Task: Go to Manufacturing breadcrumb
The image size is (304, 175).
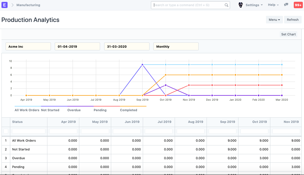Action: coord(28,5)
